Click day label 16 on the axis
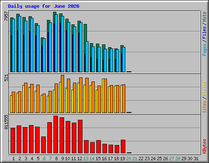This screenshot has height=163, width=209. pyautogui.click(x=104, y=159)
